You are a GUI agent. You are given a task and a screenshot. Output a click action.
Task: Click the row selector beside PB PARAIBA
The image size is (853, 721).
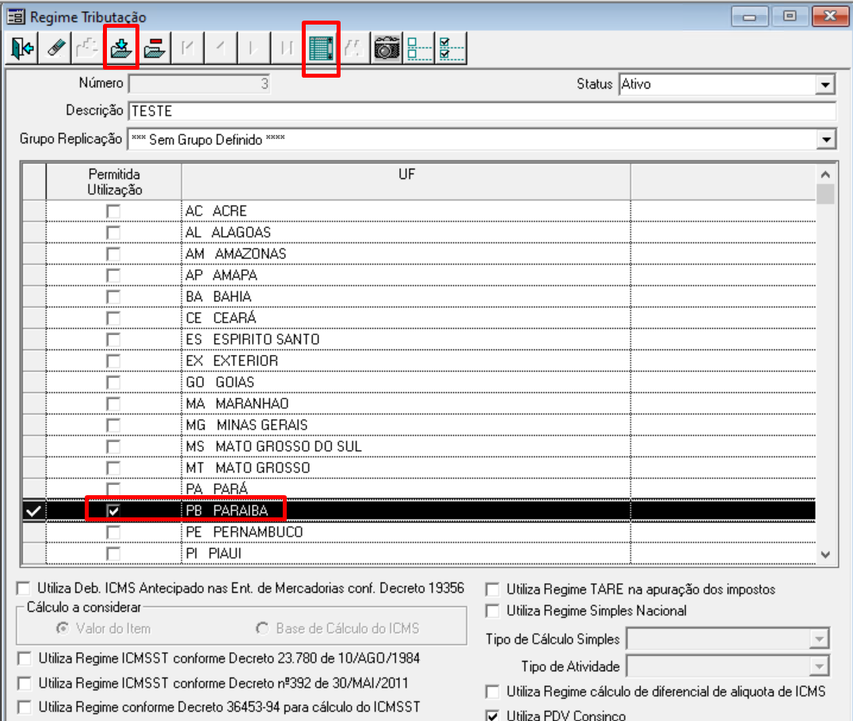34,511
